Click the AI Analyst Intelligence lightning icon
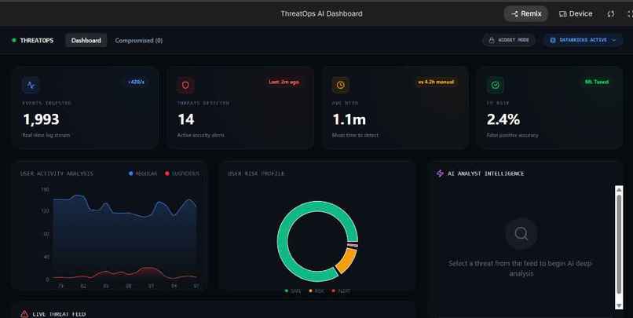The width and height of the screenshot is (633, 318). pos(440,174)
